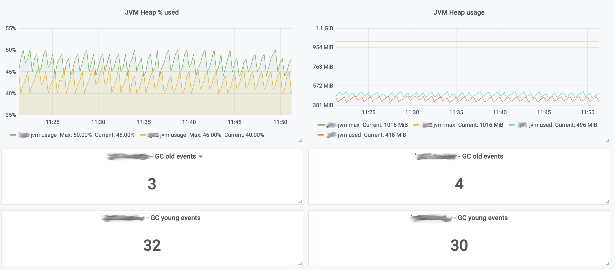Viewport: 615px width, 270px height.
Task: Toggle the jvm-usage series with Max 46.00%
Action: pyautogui.click(x=167, y=135)
